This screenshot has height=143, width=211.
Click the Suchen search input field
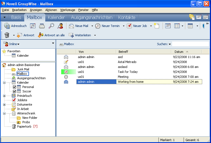[190, 44]
